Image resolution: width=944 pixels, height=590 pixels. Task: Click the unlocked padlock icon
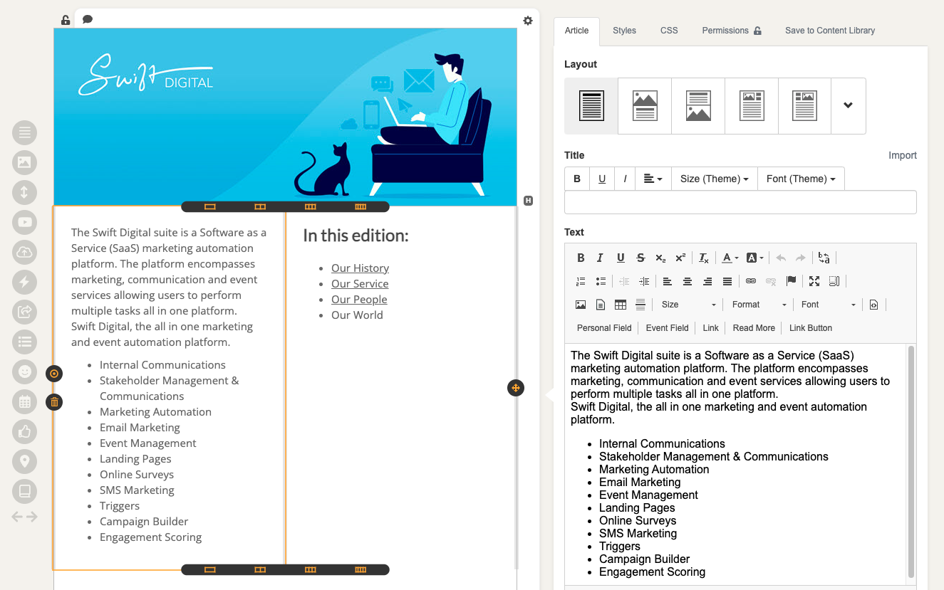(x=66, y=20)
